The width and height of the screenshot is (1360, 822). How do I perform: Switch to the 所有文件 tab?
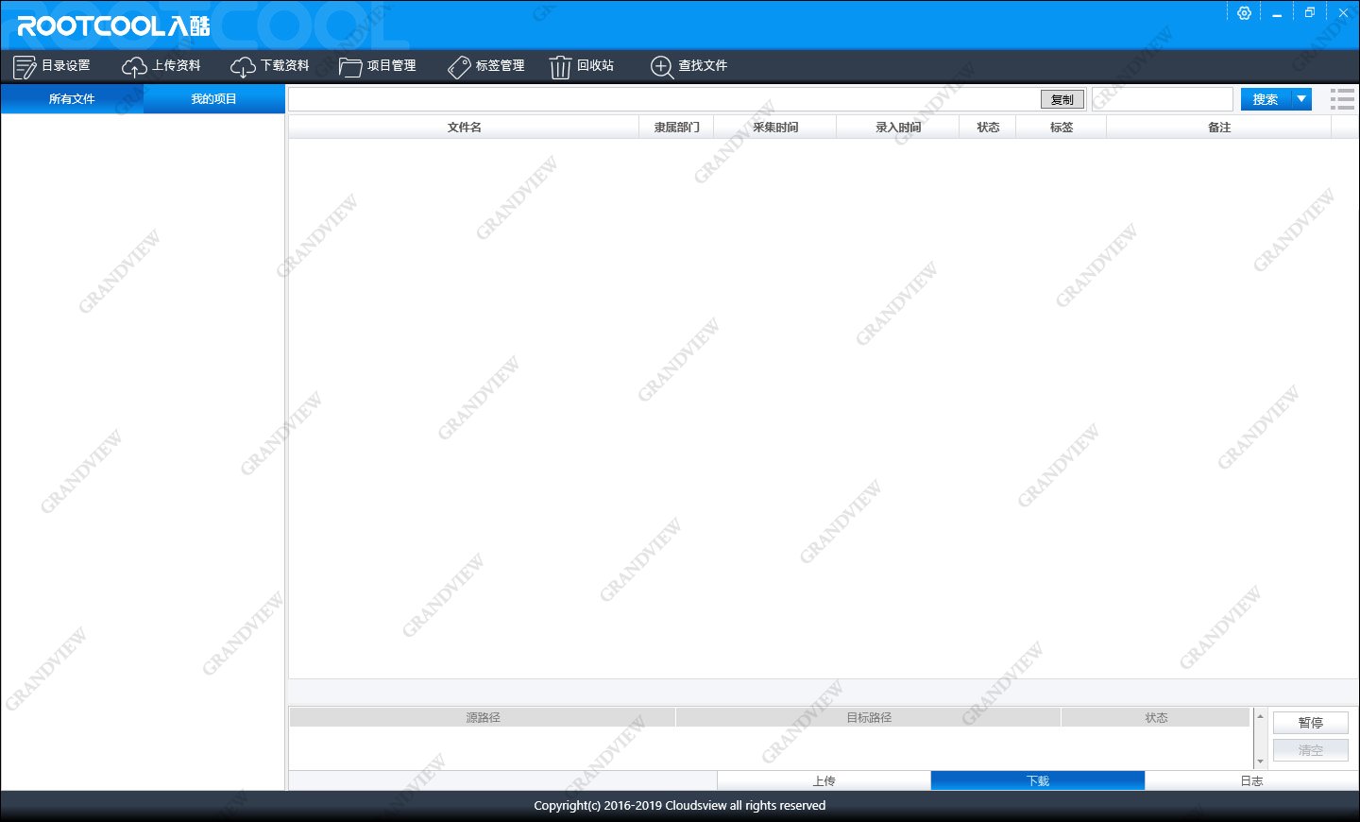72,99
